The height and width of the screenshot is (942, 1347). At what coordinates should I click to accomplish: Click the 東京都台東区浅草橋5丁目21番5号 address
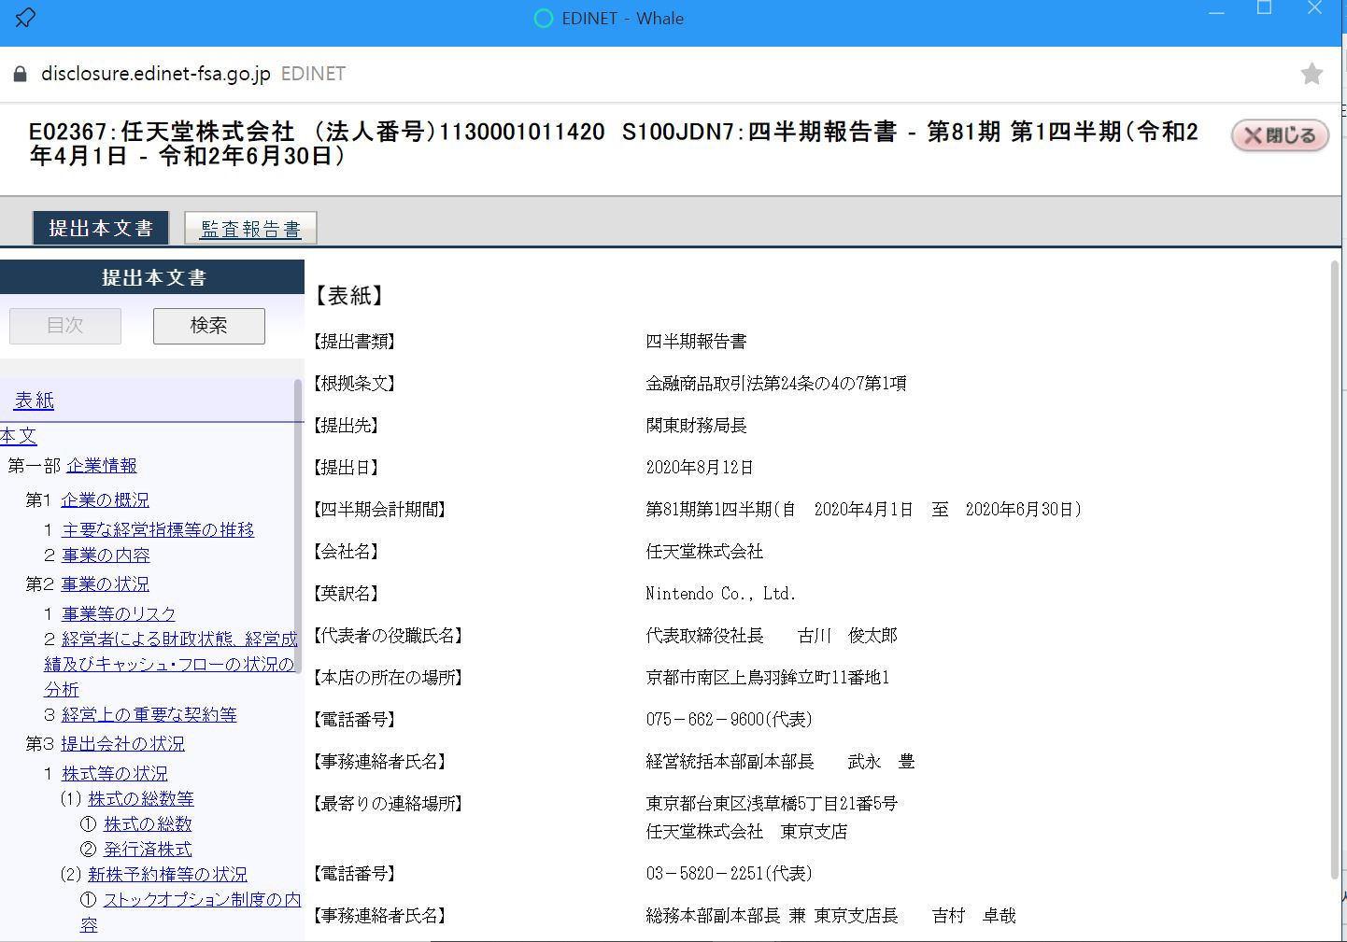772,804
